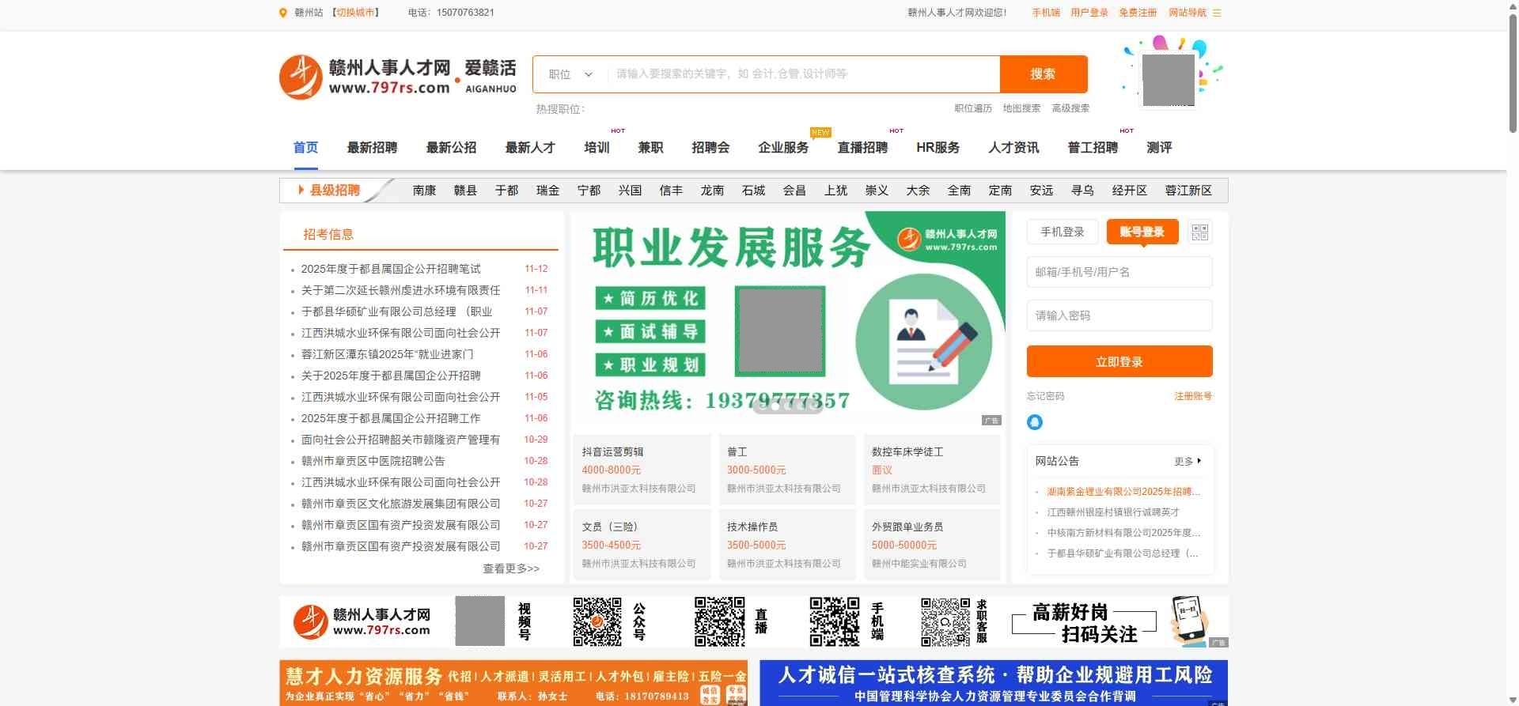1519x706 pixels.
Task: Switch to 手机登录 login mode
Action: [1062, 232]
